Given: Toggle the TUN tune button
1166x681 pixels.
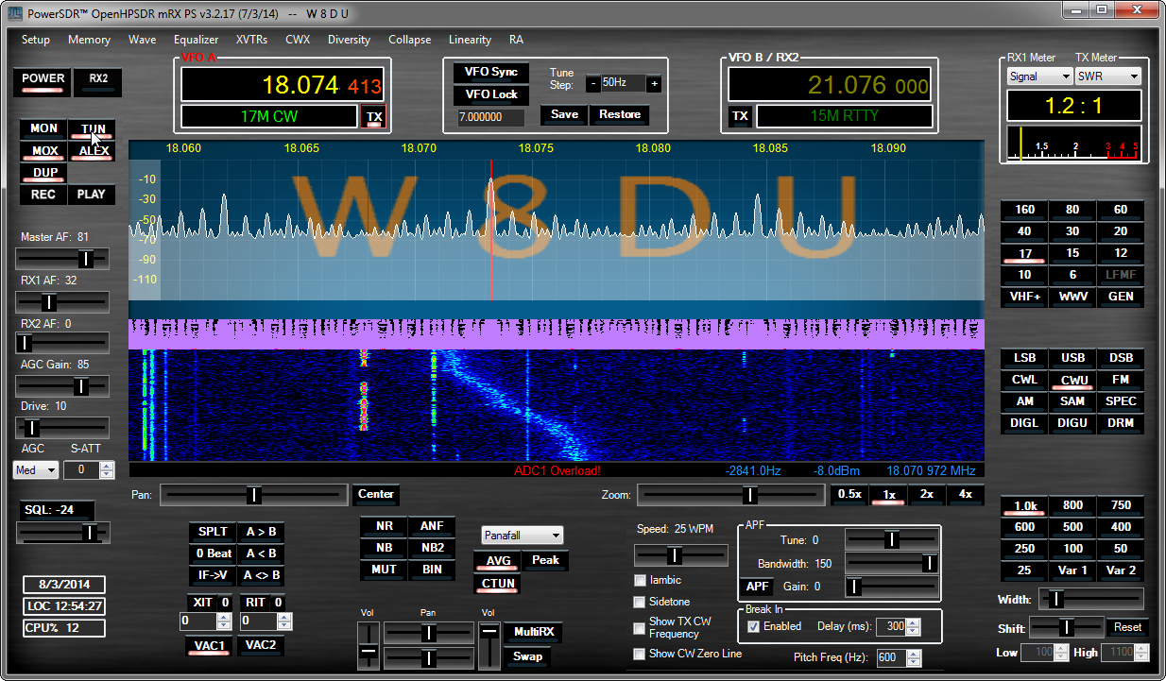Looking at the screenshot, I should pyautogui.click(x=93, y=128).
